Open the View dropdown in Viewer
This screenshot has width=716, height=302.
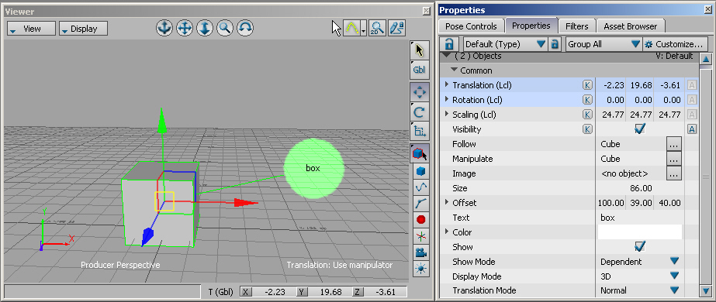(x=32, y=28)
